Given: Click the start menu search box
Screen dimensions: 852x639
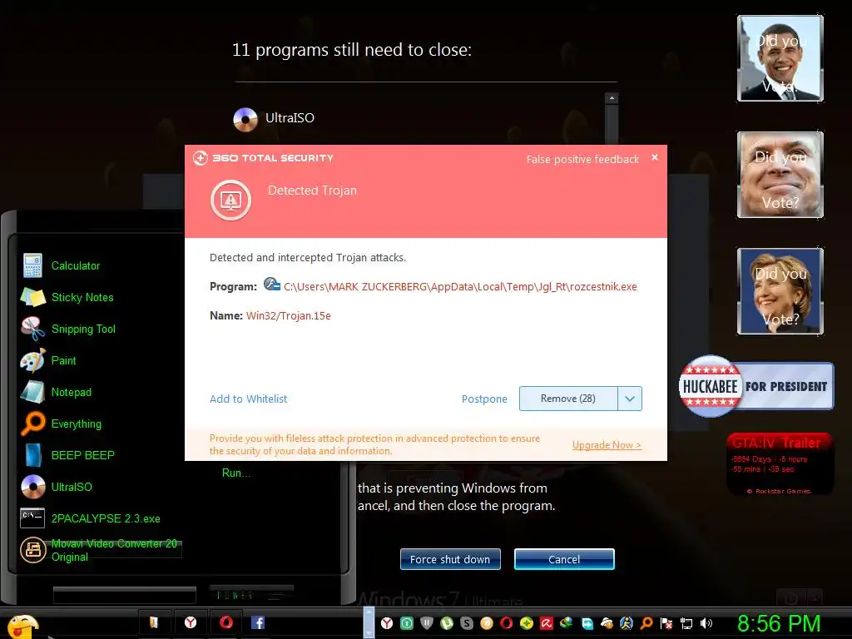Looking at the screenshot, I should coord(125,595).
